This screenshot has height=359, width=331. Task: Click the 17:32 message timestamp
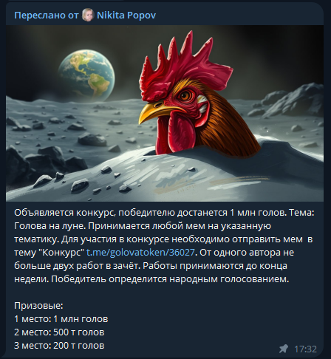(x=305, y=349)
